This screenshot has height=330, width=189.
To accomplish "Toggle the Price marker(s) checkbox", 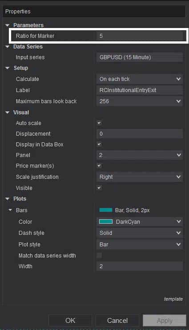I will point(99,166).
